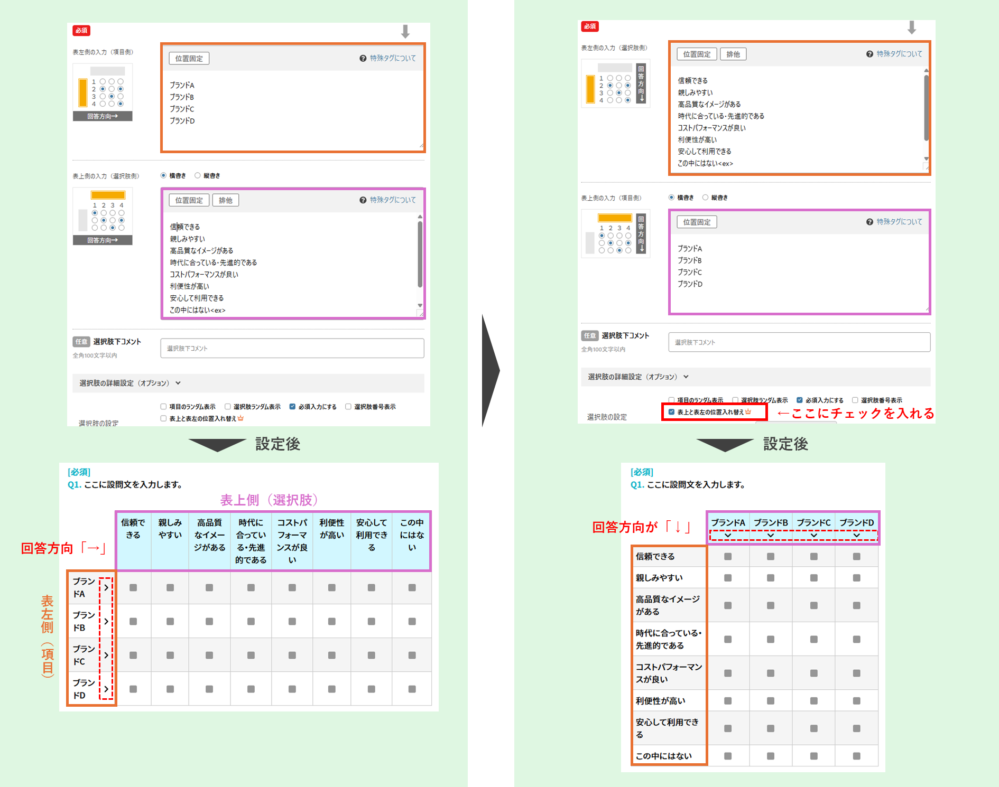Click the help icon in the 表左側の入力（項目側） box
This screenshot has height=787, width=999.
[363, 59]
